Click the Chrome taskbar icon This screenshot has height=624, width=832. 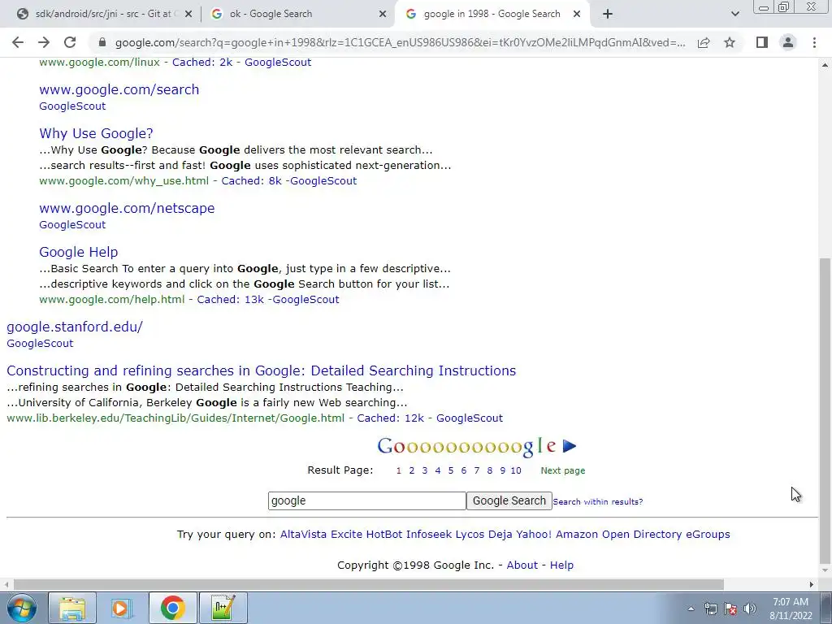[173, 608]
